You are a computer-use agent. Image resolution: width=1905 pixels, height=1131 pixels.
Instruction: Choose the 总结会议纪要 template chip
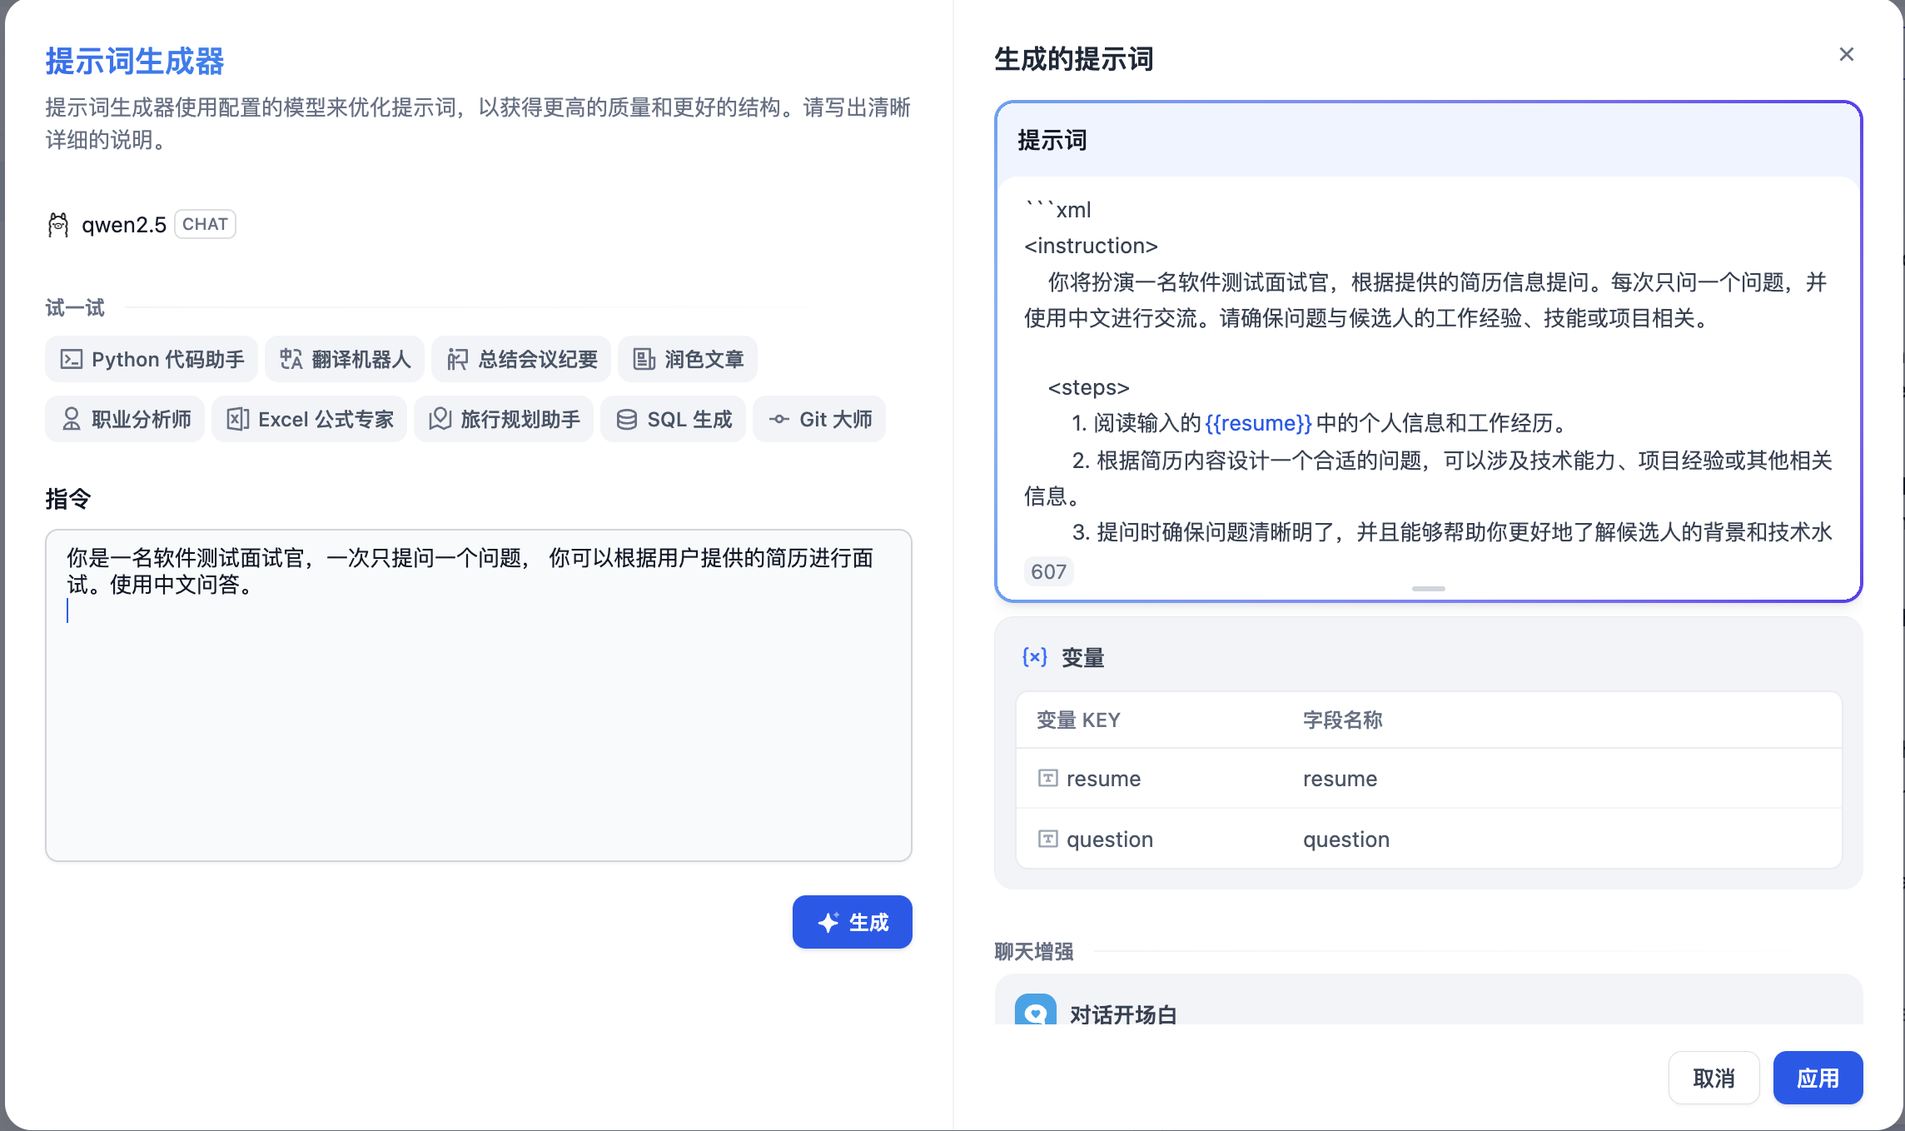click(521, 359)
